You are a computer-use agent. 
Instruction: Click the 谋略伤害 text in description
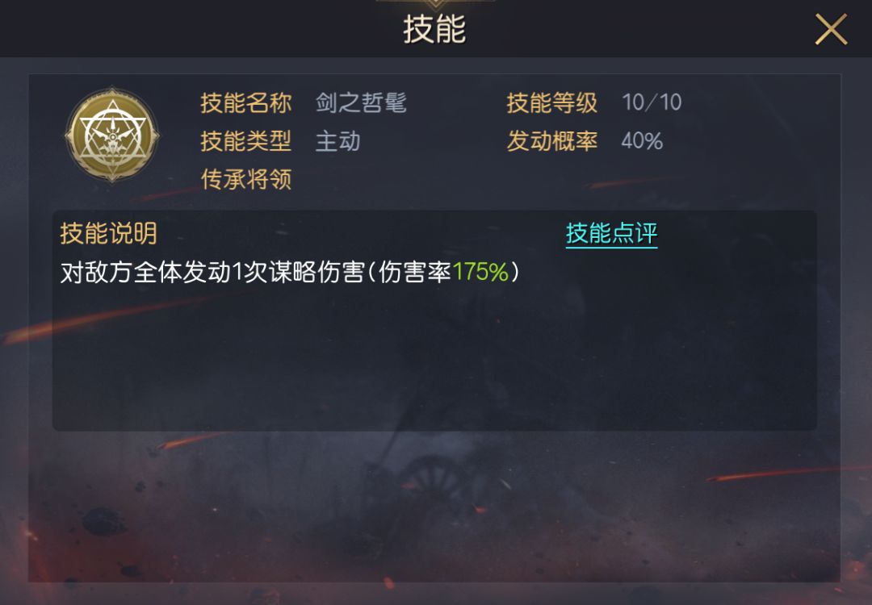click(x=316, y=272)
